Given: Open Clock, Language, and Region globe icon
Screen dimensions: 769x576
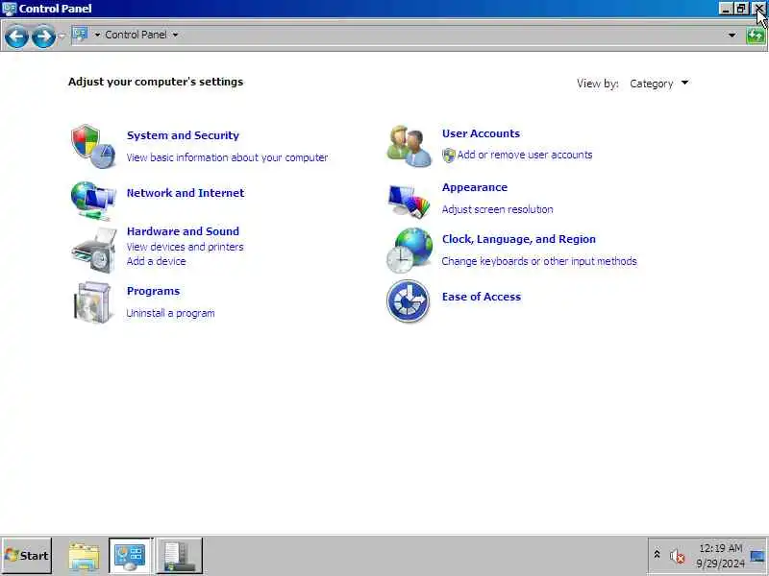Looking at the screenshot, I should (409, 251).
